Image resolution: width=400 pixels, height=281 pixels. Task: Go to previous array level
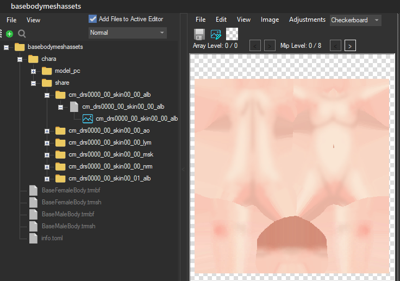coord(255,46)
